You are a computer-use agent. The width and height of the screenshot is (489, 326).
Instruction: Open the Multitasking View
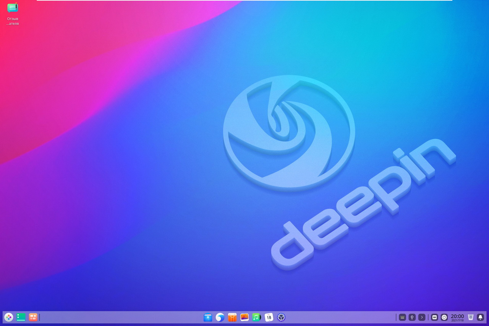pos(33,317)
